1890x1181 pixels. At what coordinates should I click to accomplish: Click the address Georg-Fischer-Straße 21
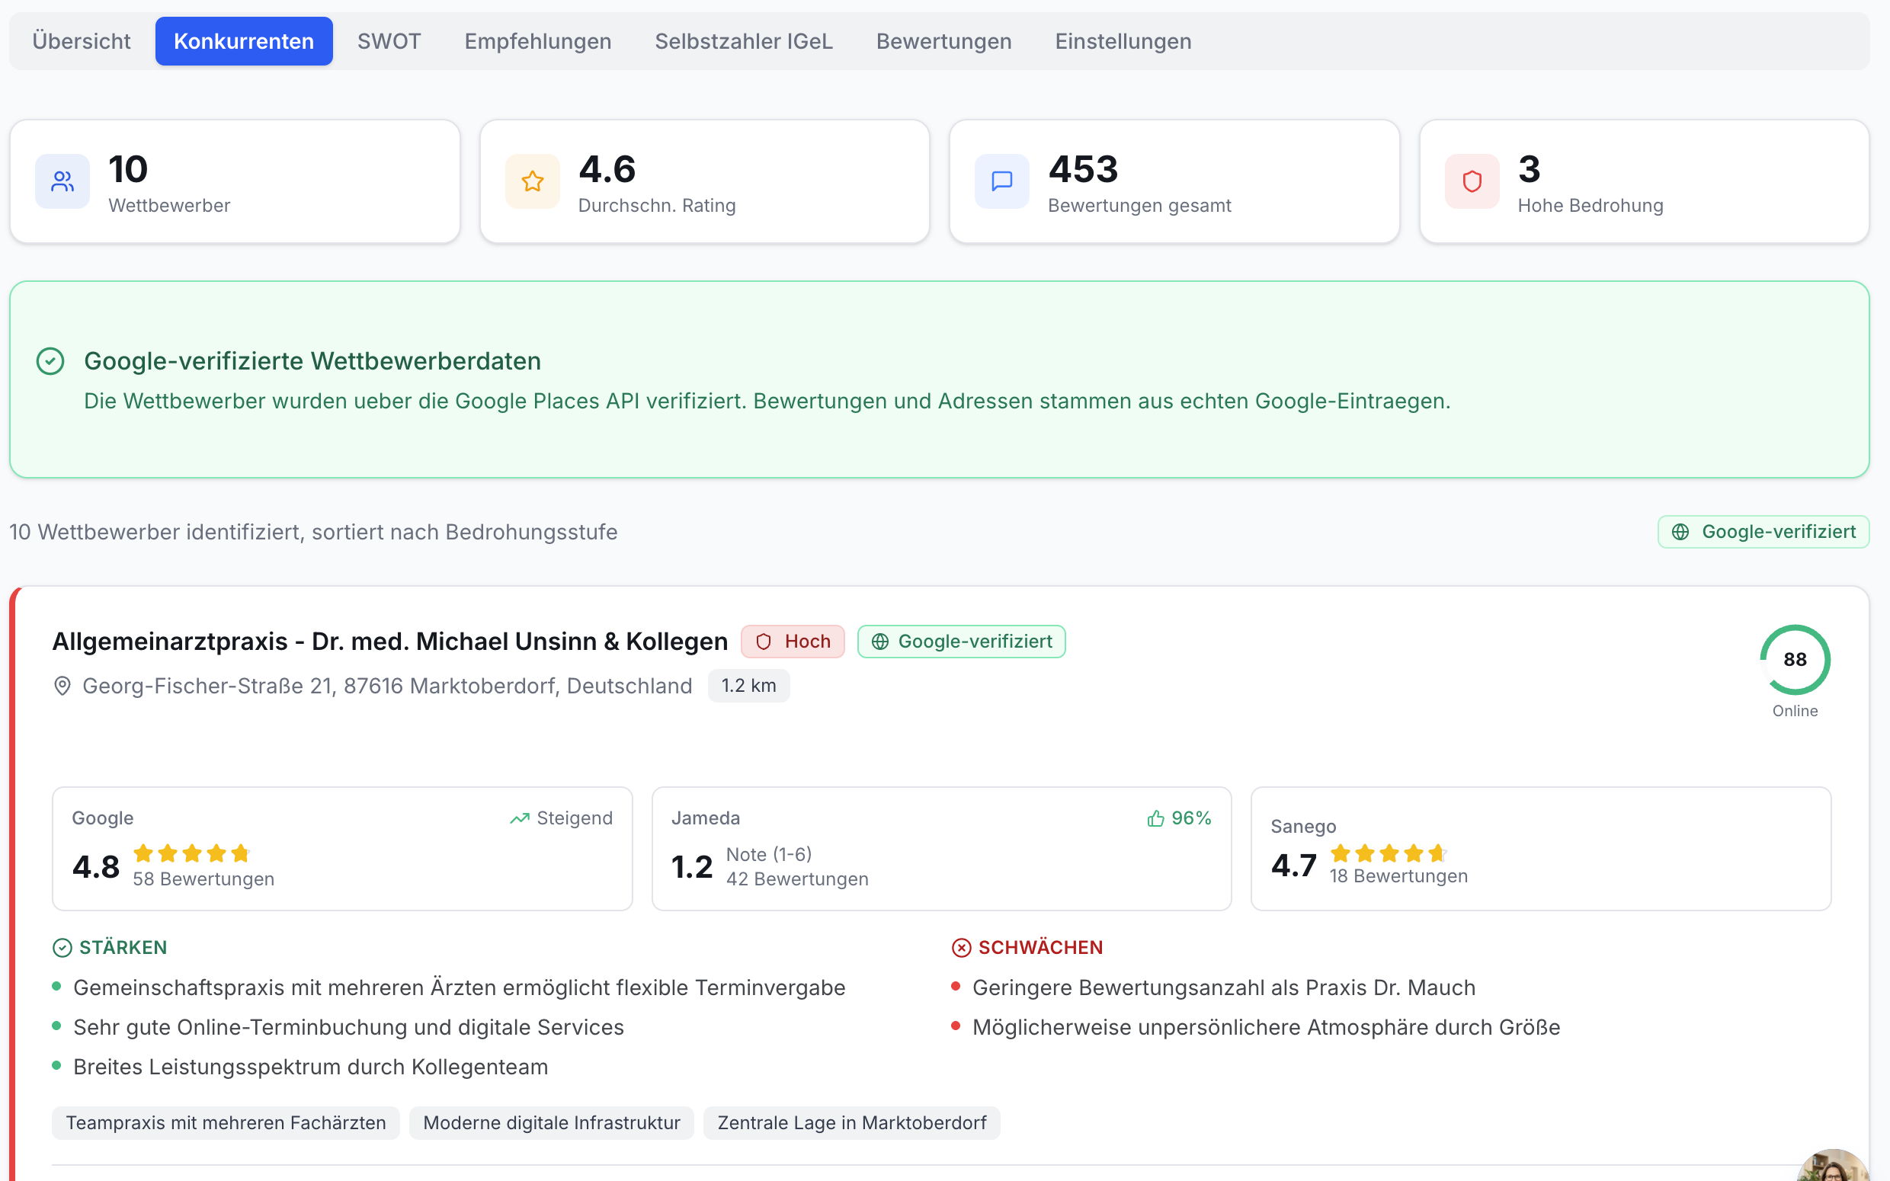(x=387, y=686)
